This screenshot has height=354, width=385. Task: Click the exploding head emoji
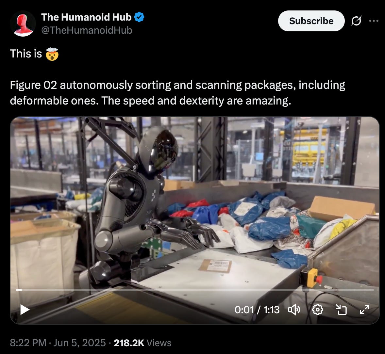point(52,54)
